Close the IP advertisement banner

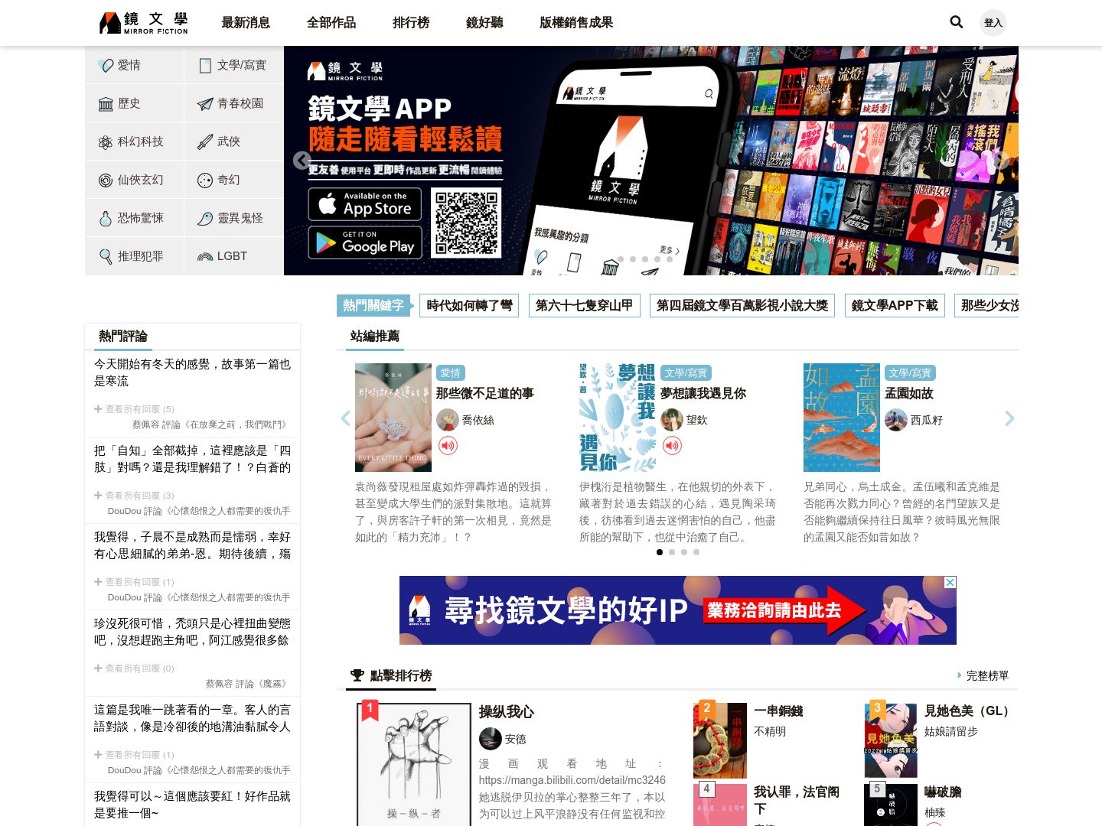tap(950, 582)
